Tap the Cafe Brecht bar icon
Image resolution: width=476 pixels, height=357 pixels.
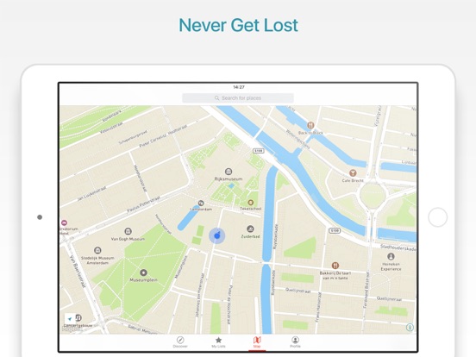coord(353,173)
